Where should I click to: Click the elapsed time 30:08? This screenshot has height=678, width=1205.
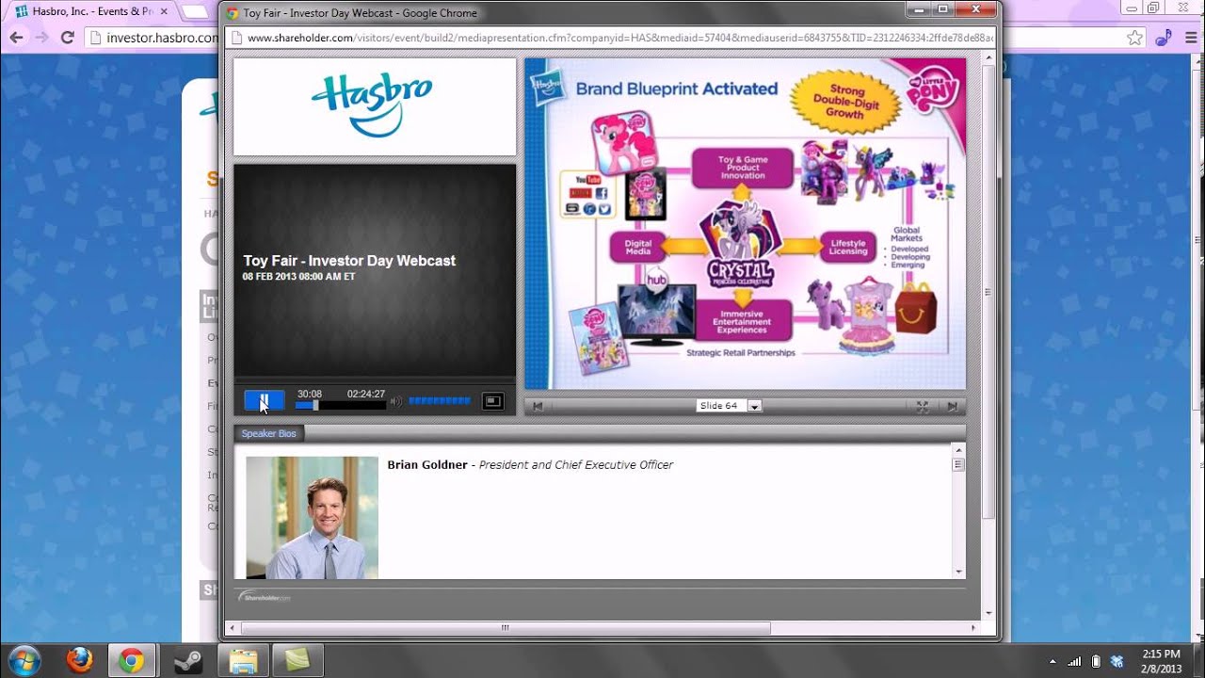tap(310, 394)
